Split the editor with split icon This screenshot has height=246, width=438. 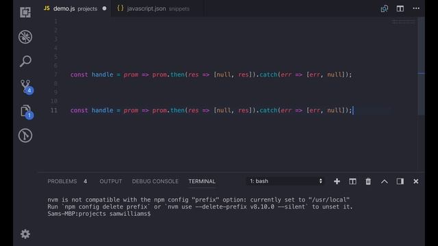(x=400, y=9)
